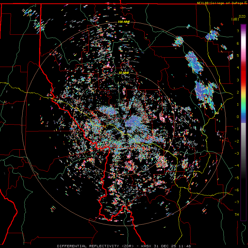The image size is (248, 248).
Task: Click the 4 value on color scale
Action: (x=238, y=68)
